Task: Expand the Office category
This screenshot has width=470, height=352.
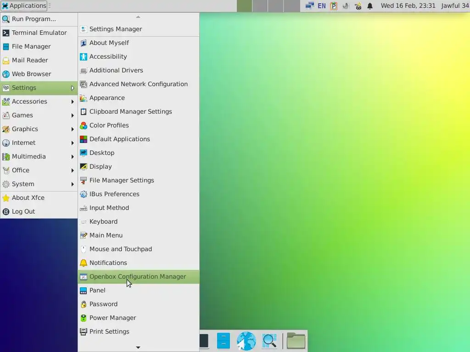Action: pyautogui.click(x=39, y=170)
